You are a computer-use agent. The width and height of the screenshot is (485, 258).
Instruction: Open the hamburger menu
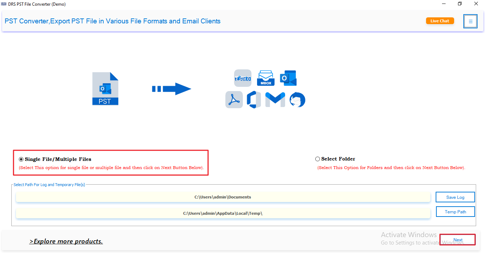coord(470,21)
